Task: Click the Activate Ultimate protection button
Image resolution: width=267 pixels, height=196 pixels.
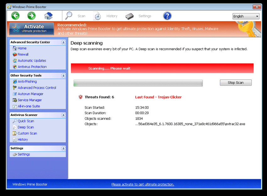Action: coord(32,29)
